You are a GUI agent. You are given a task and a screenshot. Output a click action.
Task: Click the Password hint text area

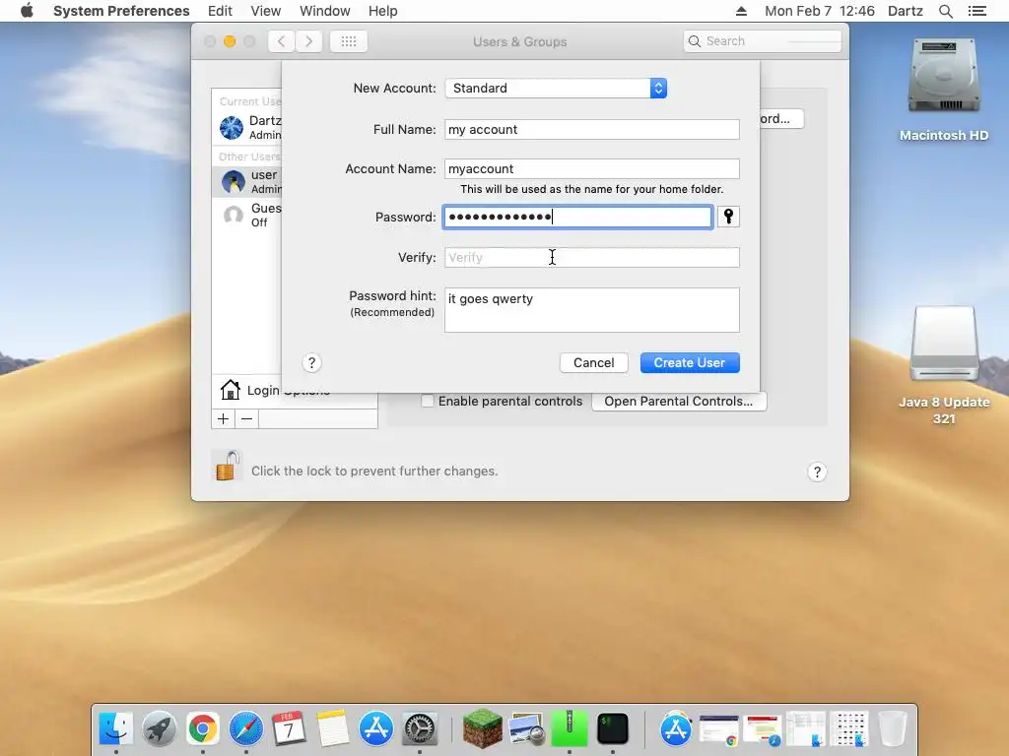pyautogui.click(x=591, y=310)
